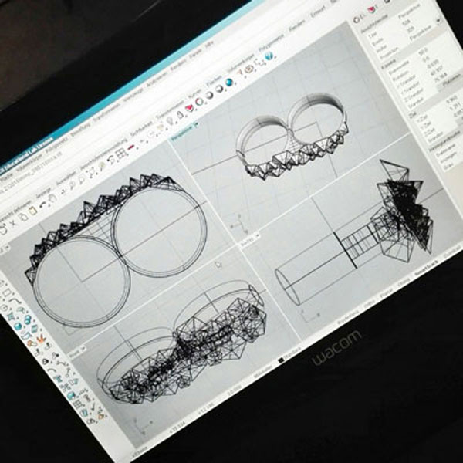This screenshot has height=463, width=463.
Task: Choose the blue rendered sphere icon
Action: (x=229, y=82)
